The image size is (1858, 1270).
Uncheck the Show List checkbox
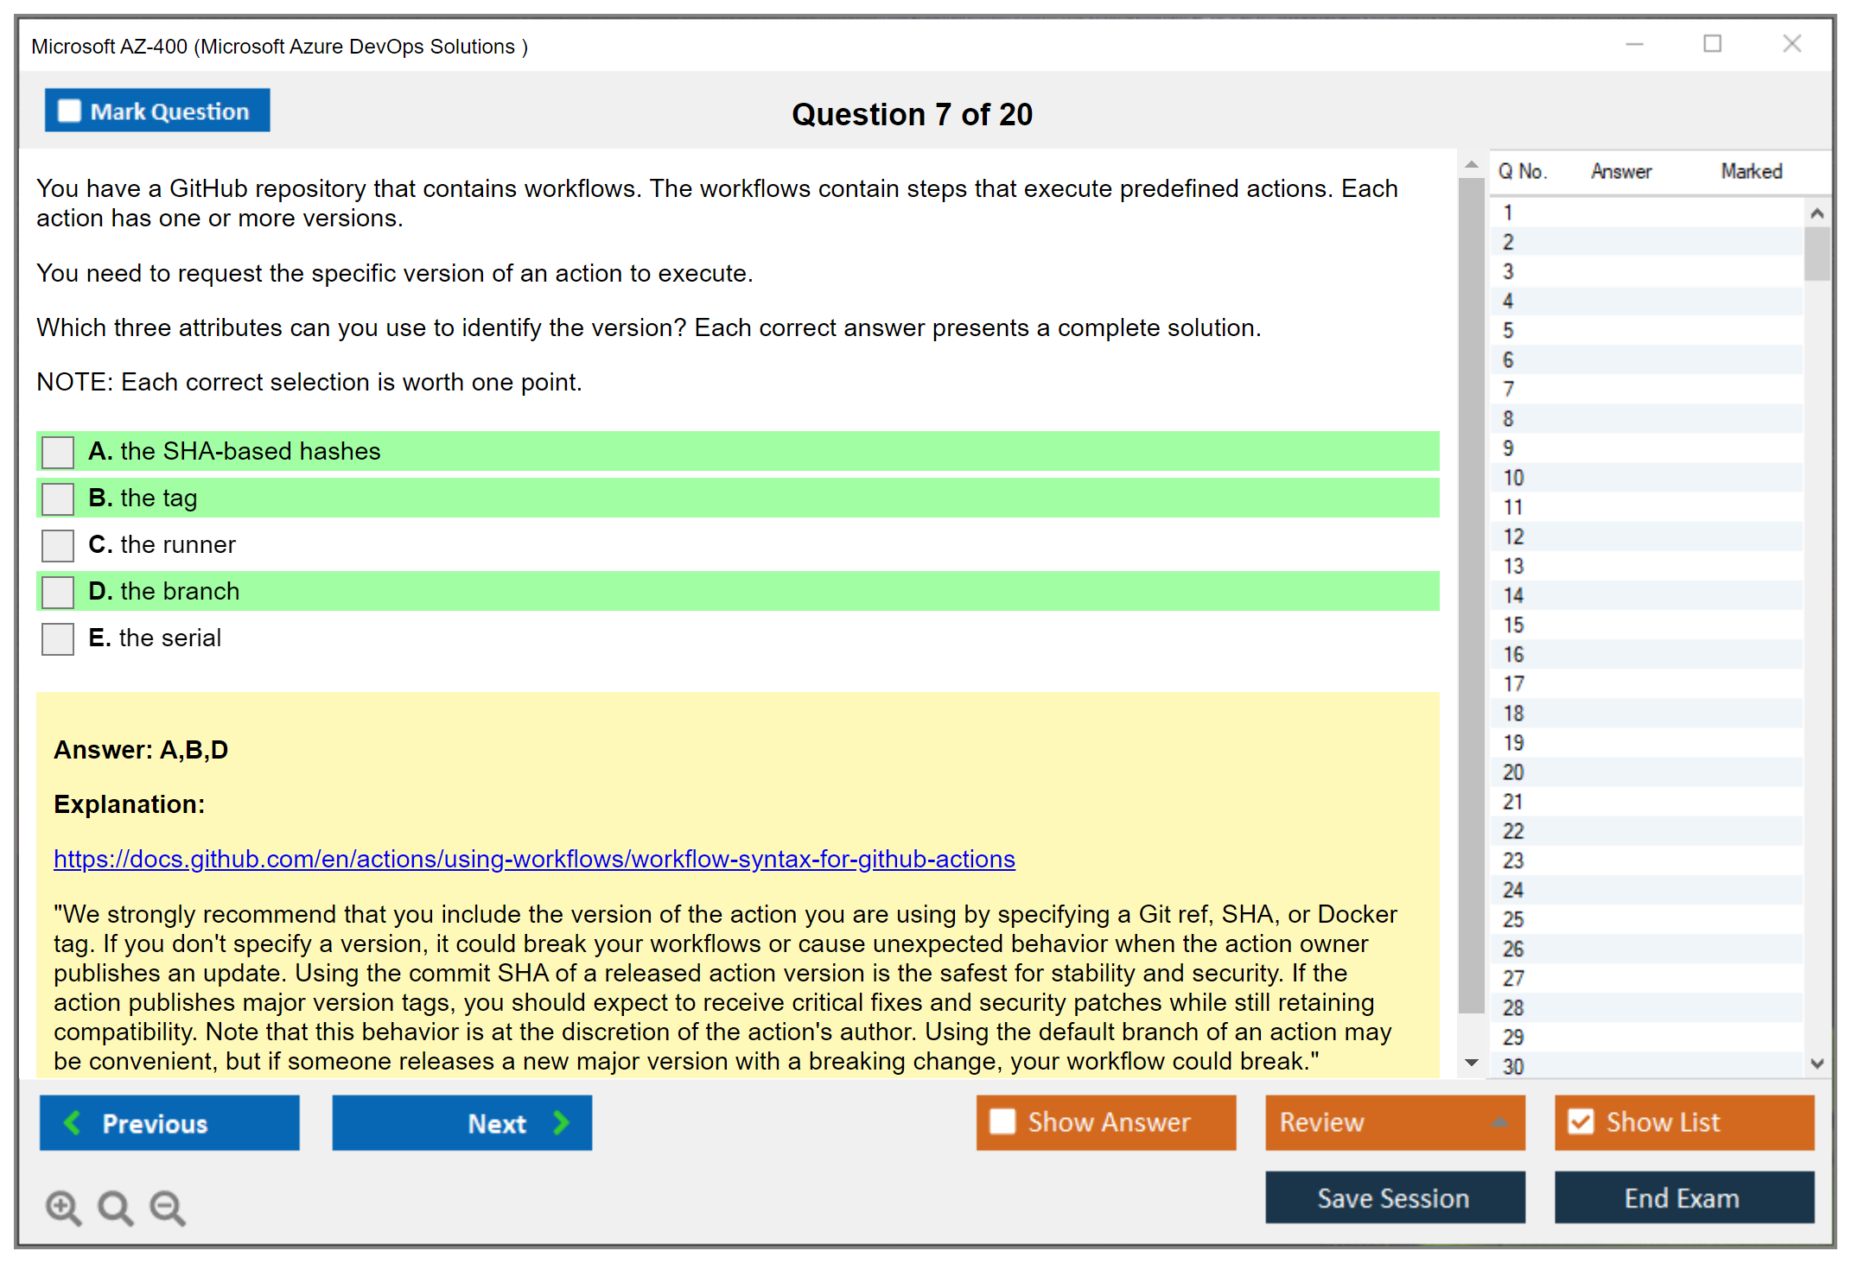[x=1581, y=1121]
